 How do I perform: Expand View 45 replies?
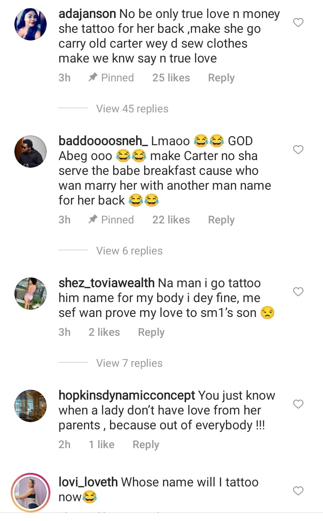(x=132, y=109)
